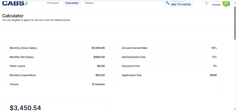Click the Monthly Expenditure label
The image size is (237, 111).
tap(23, 75)
